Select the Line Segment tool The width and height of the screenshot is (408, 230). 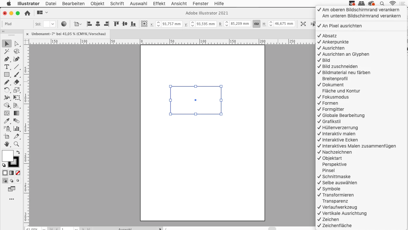click(x=17, y=67)
